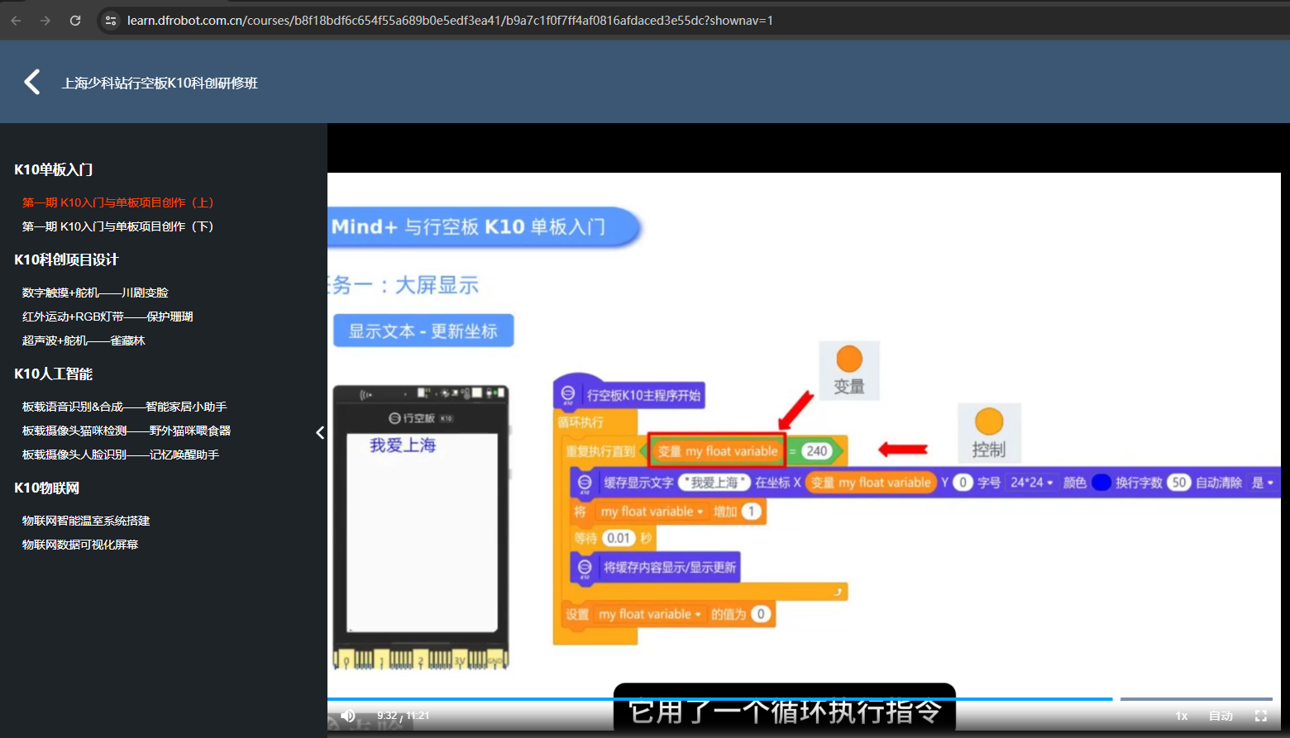1290x738 pixels.
Task: Click K10物联网 section heading
Action: click(x=47, y=488)
